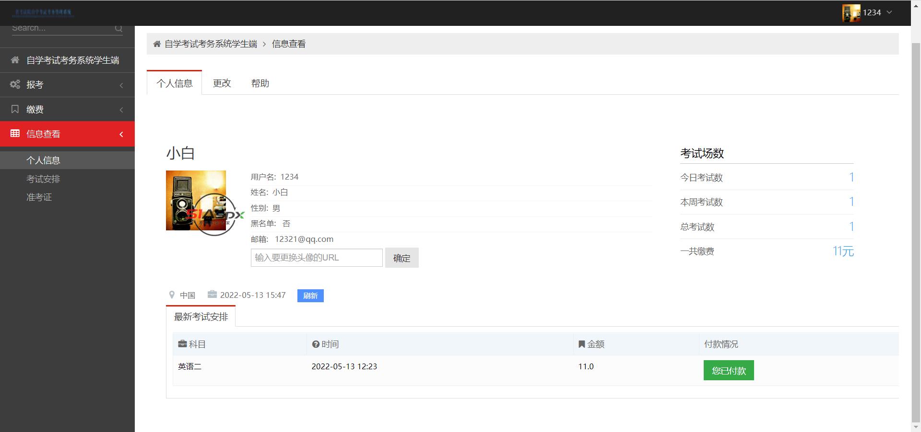This screenshot has width=921, height=432.
Task: Expand the 报考 sidebar menu chevron
Action: (x=121, y=85)
